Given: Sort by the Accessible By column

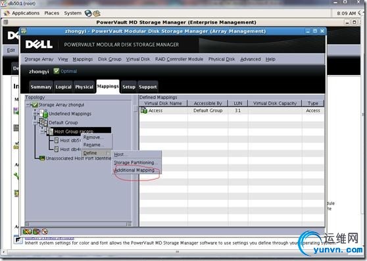Looking at the screenshot, I should point(208,103).
